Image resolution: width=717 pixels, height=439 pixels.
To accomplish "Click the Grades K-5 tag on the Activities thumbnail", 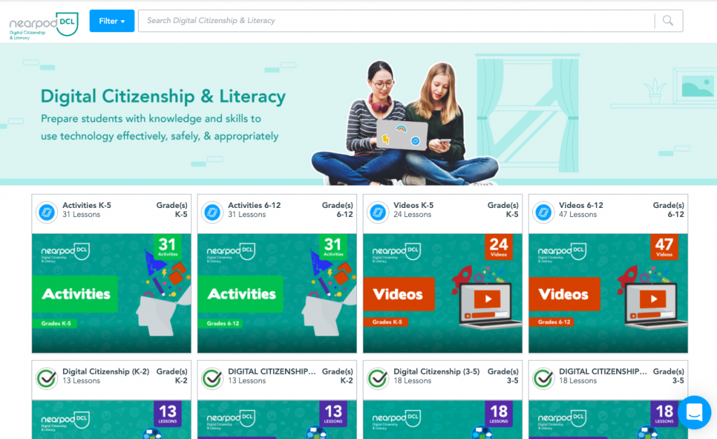I will coord(56,323).
